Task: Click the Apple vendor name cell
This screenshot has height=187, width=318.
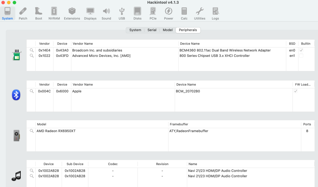Action: click(77, 91)
